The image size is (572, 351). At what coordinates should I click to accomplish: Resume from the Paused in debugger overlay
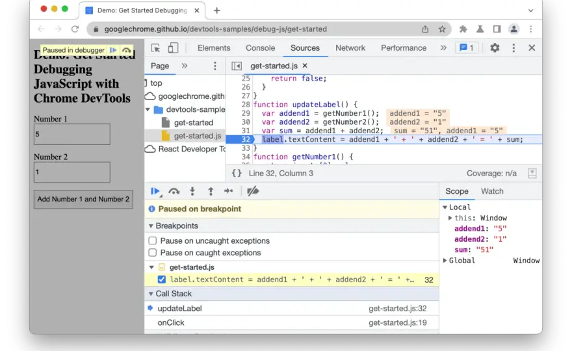click(x=113, y=50)
